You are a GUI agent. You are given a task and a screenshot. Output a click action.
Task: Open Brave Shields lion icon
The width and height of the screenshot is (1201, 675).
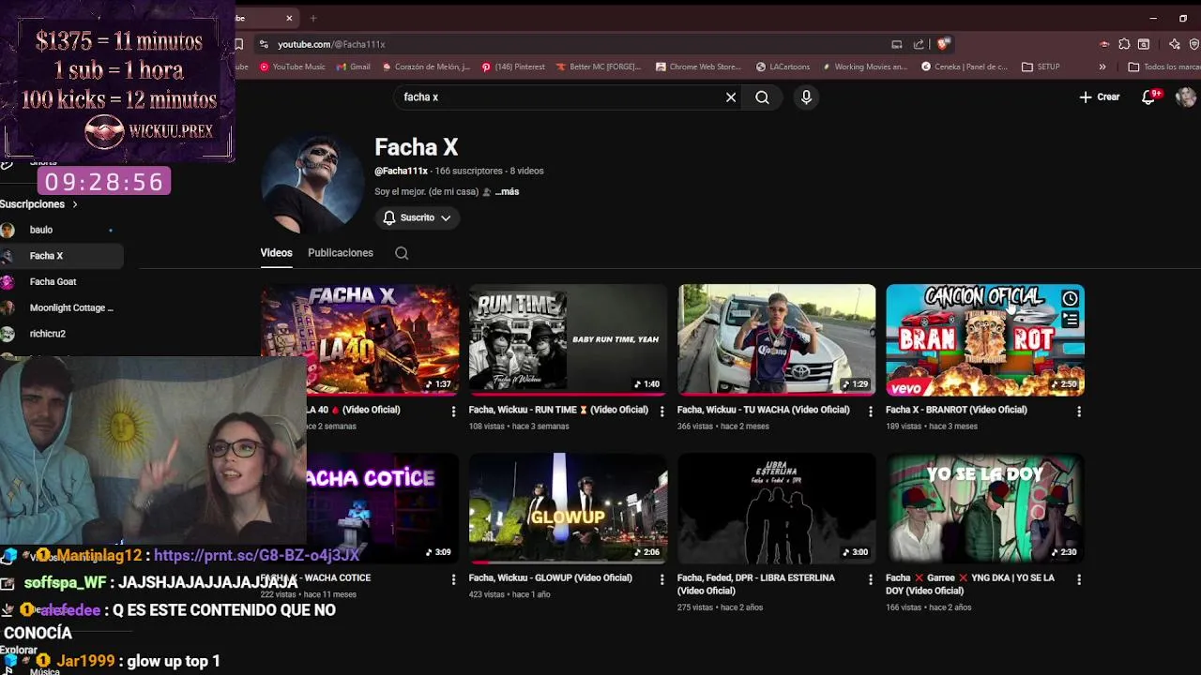[x=943, y=44]
